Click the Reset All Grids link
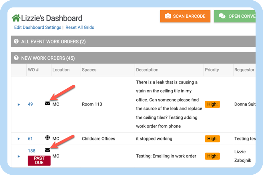The width and height of the screenshot is (263, 175). tap(80, 27)
